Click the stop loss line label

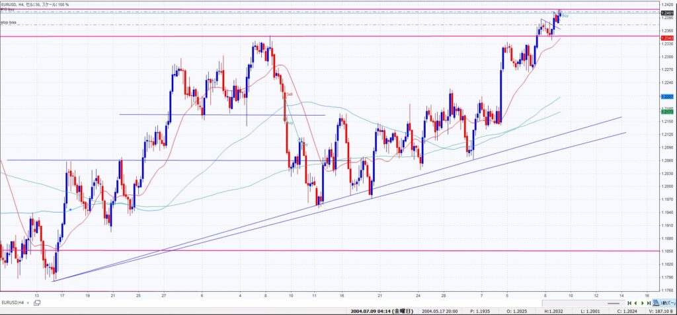[x=9, y=22]
